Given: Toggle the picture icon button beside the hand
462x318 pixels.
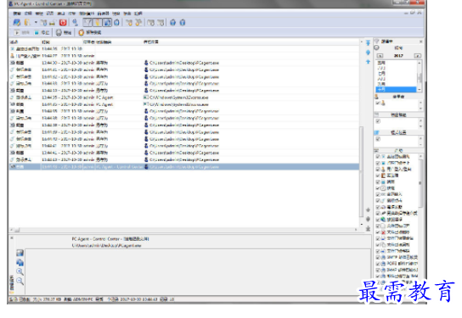Looking at the screenshot, I should pyautogui.click(x=107, y=22).
